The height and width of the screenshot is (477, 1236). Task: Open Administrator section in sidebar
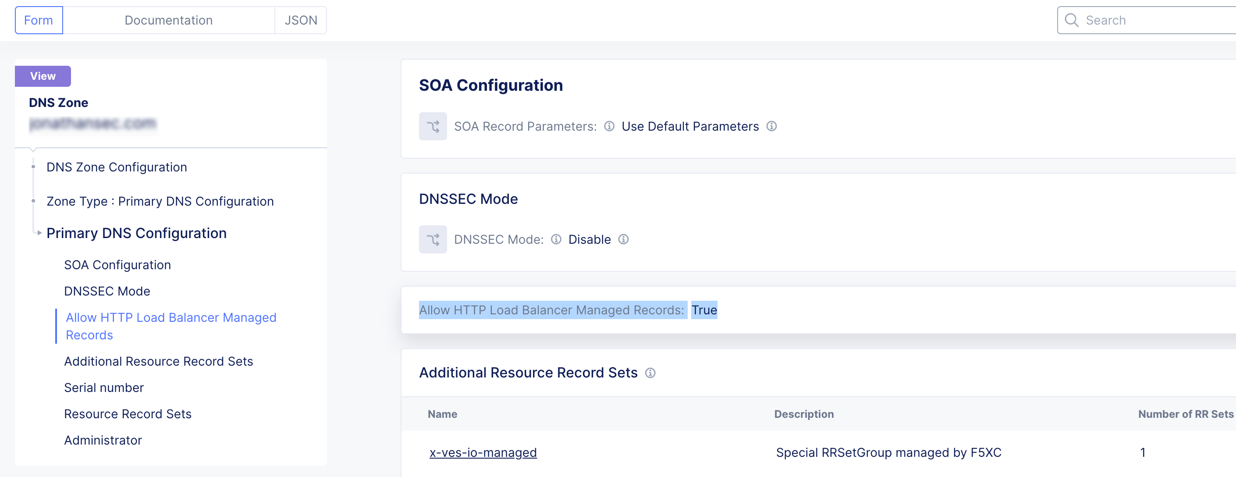coord(103,440)
